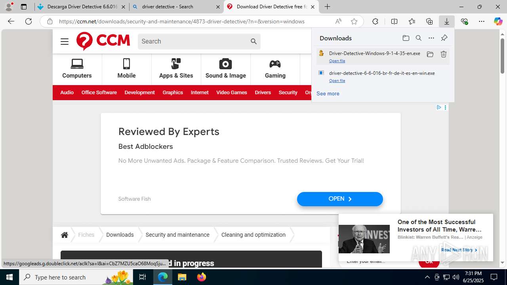This screenshot has width=507, height=285.
Task: Click taskbar search box
Action: click(x=76, y=277)
